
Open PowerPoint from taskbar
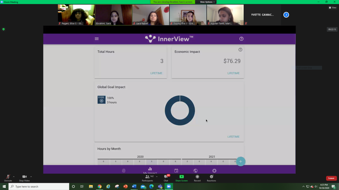coord(126,187)
